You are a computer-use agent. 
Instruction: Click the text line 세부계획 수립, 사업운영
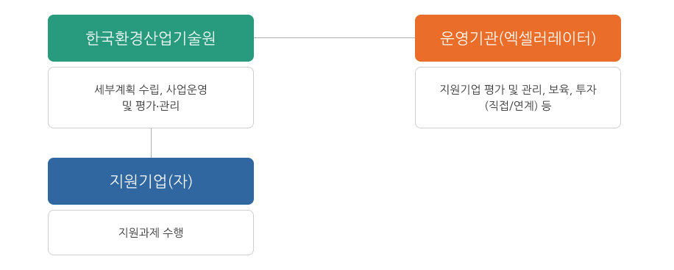point(151,90)
